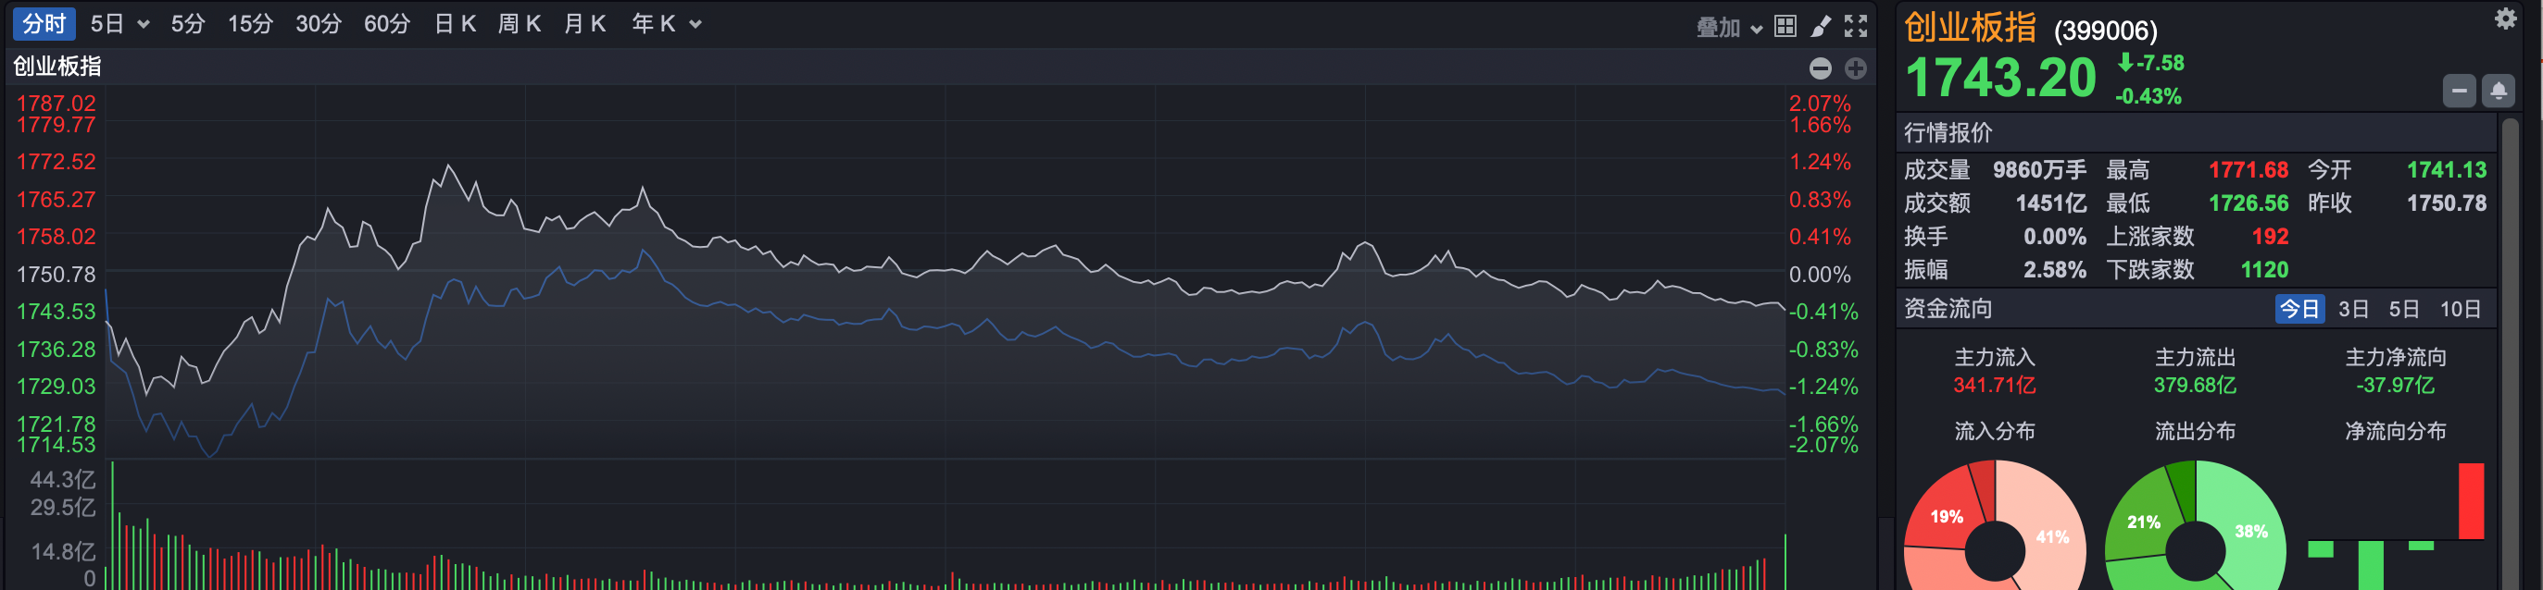
Task: Expand the 5日 dropdown arrow
Action: (x=144, y=25)
